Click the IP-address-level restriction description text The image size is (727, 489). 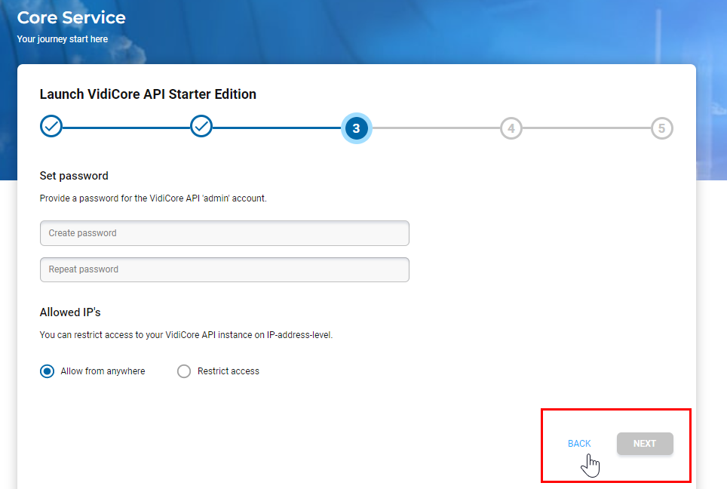point(186,334)
